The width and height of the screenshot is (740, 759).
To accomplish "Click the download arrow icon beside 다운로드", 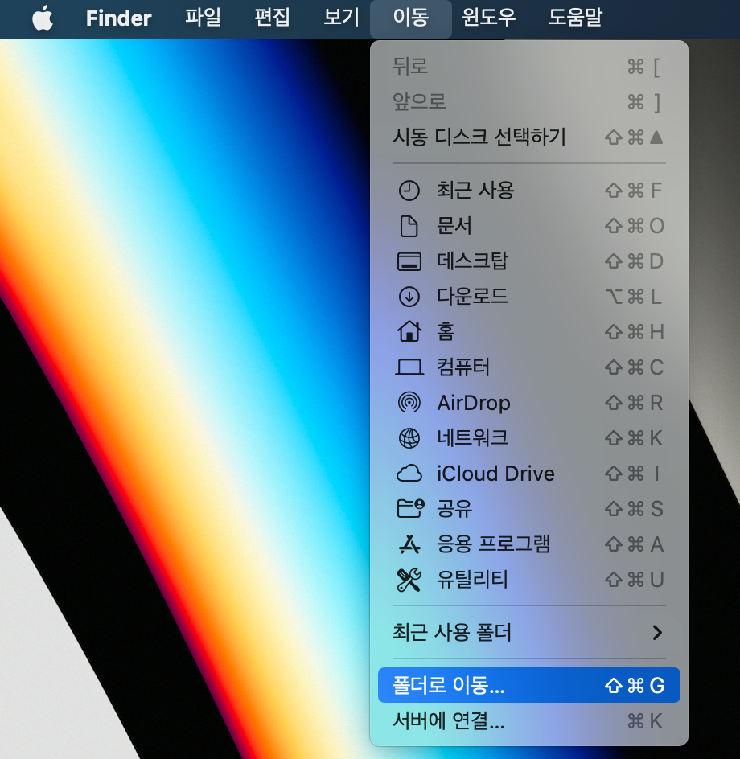I will [409, 297].
